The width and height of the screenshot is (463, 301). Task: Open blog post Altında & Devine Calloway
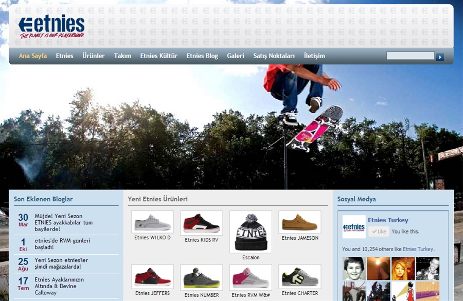(x=59, y=286)
